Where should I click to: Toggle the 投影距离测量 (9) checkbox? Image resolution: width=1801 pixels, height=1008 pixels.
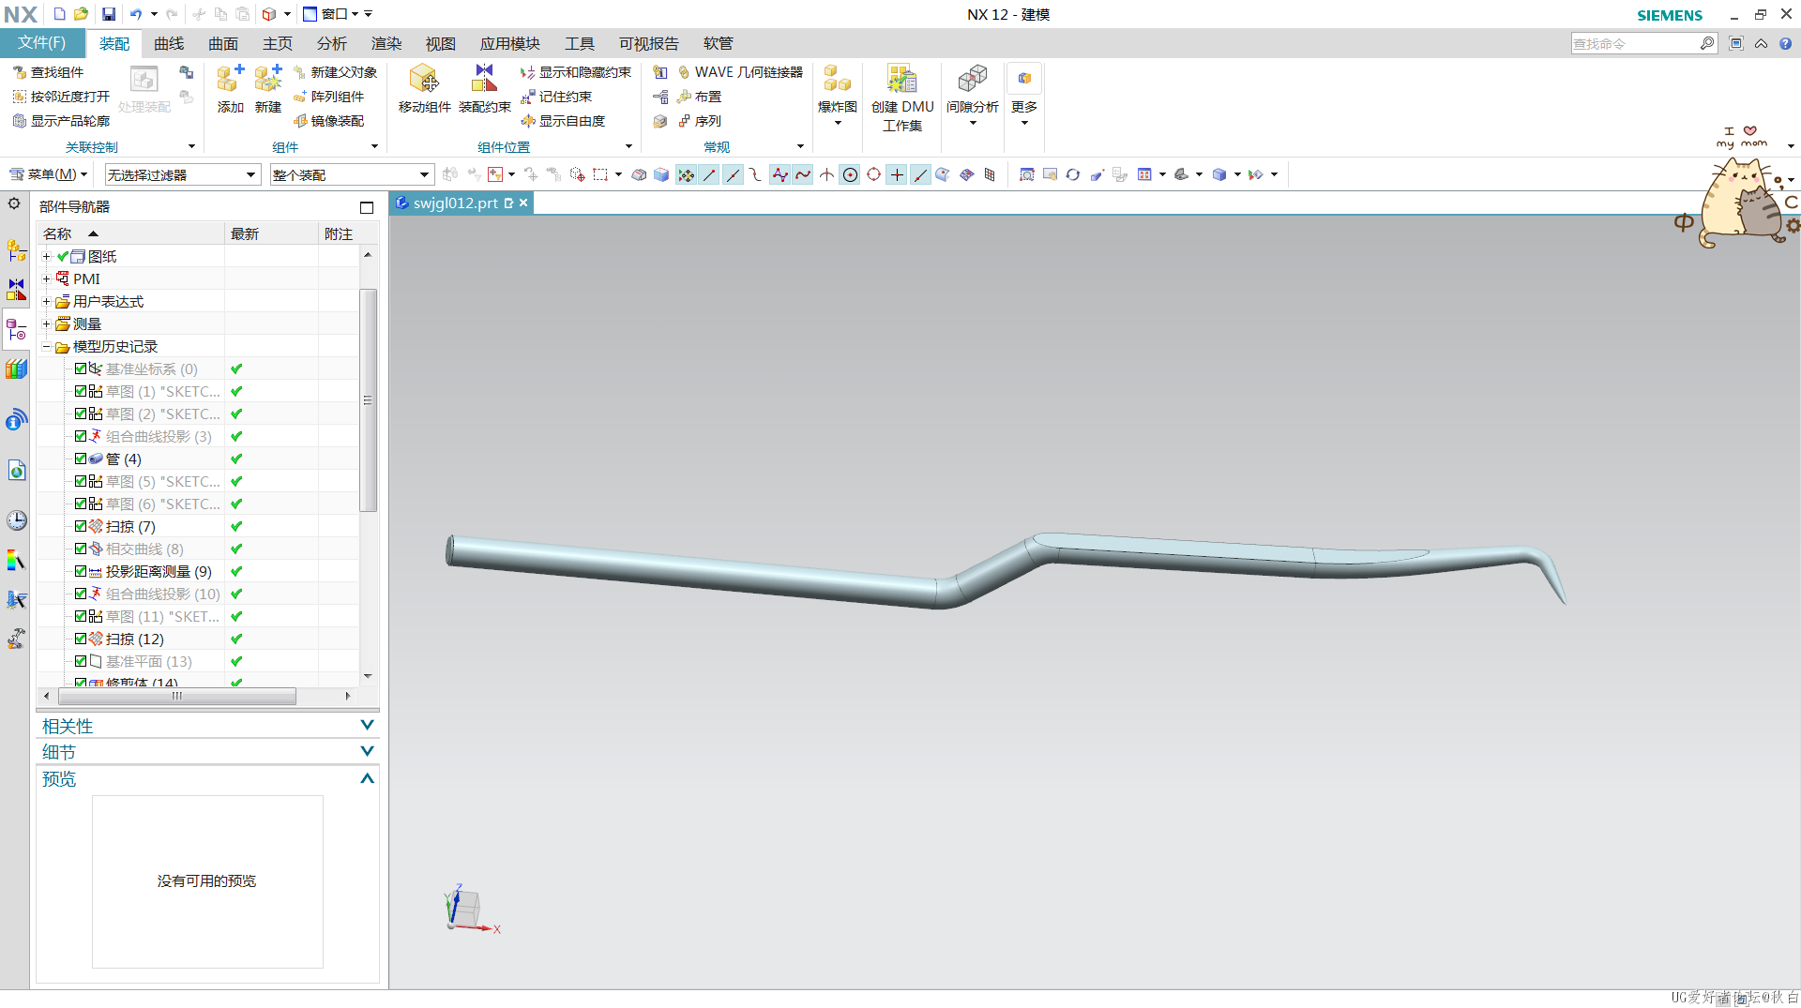81,571
